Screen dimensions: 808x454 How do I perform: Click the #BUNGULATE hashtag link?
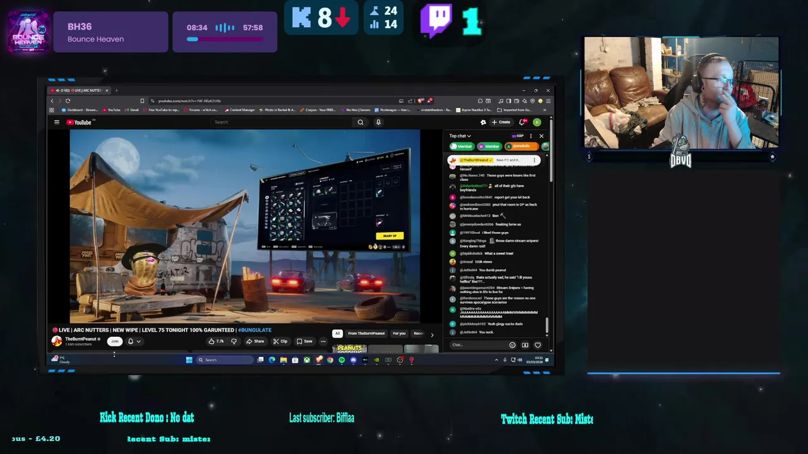(x=255, y=330)
